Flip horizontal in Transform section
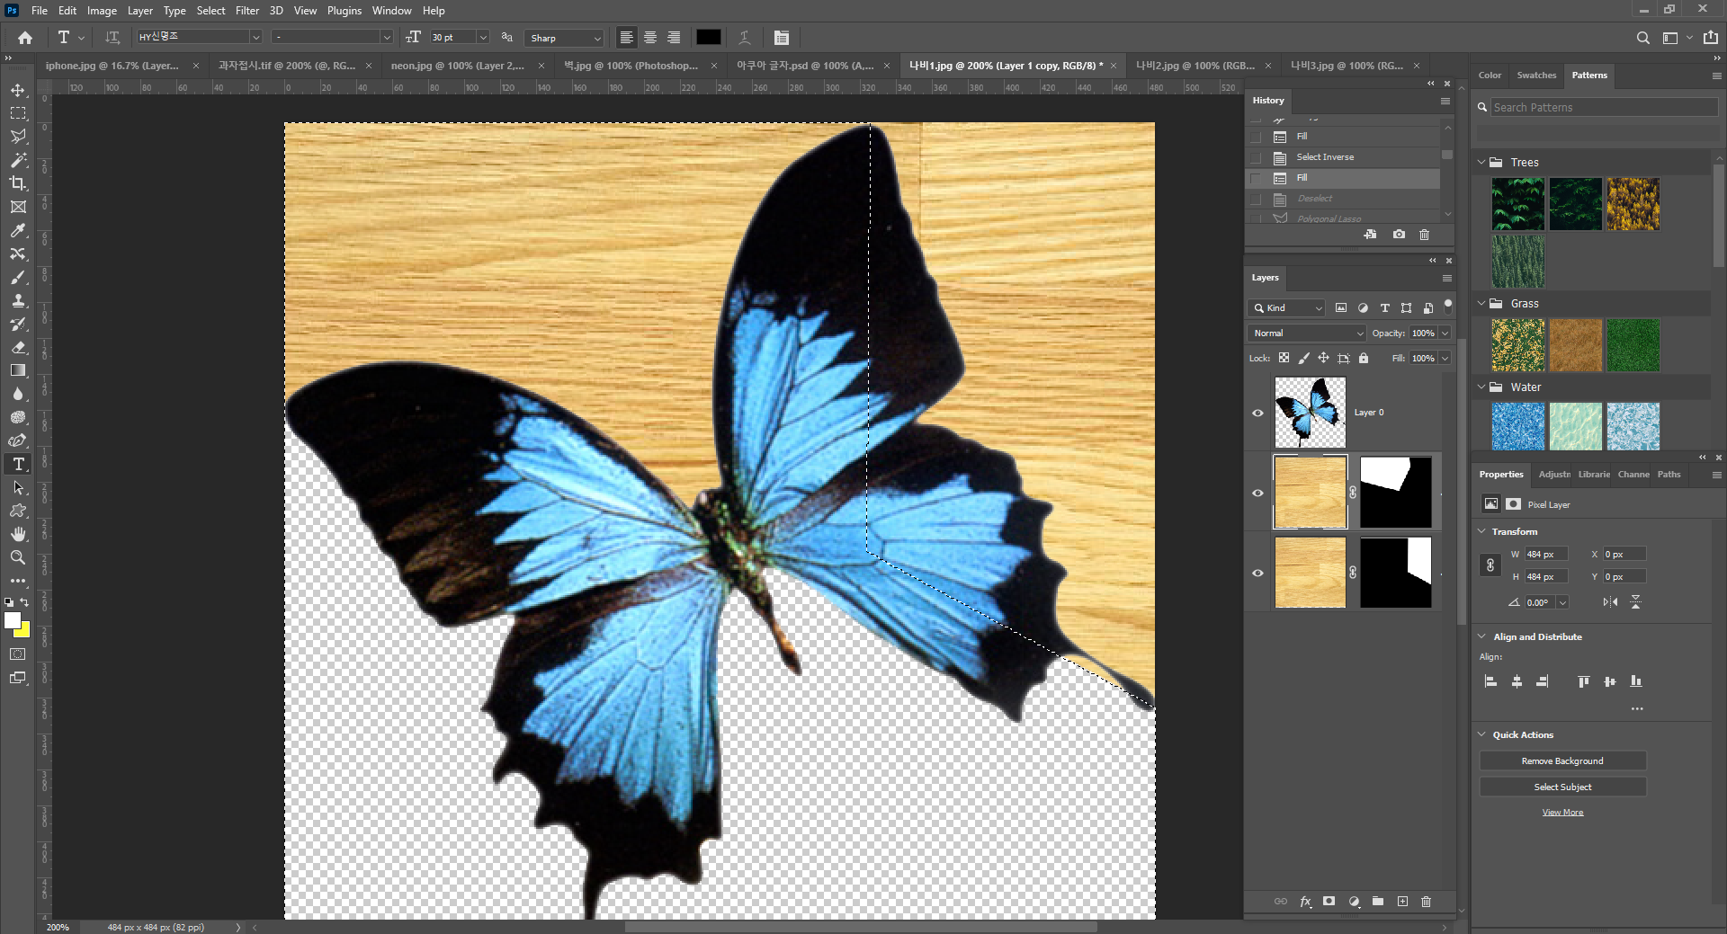The image size is (1727, 934). 1610,602
